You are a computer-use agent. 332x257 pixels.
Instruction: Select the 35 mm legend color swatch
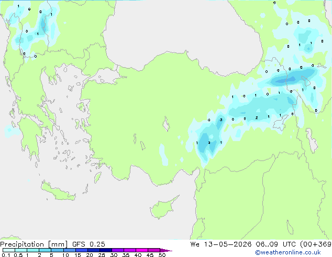(130, 250)
